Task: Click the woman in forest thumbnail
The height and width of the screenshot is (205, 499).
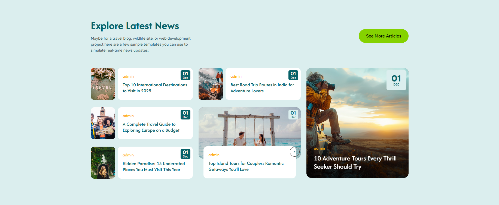Action: tap(103, 163)
